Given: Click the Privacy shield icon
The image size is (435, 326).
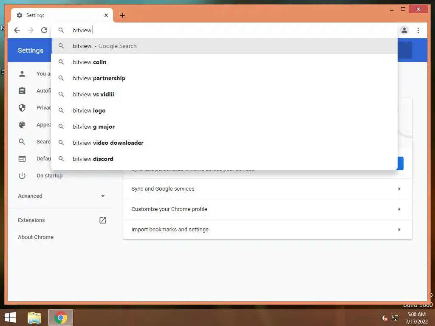Looking at the screenshot, I should point(22,107).
